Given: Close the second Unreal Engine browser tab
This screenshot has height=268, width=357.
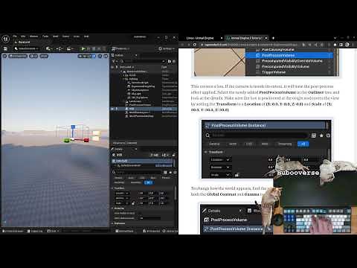Looking at the screenshot, I should click(x=266, y=38).
